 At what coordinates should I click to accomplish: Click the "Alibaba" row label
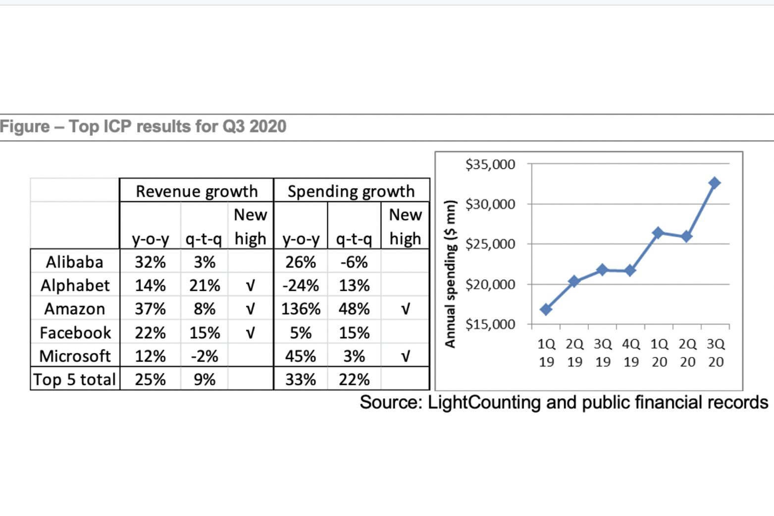pyautogui.click(x=75, y=261)
